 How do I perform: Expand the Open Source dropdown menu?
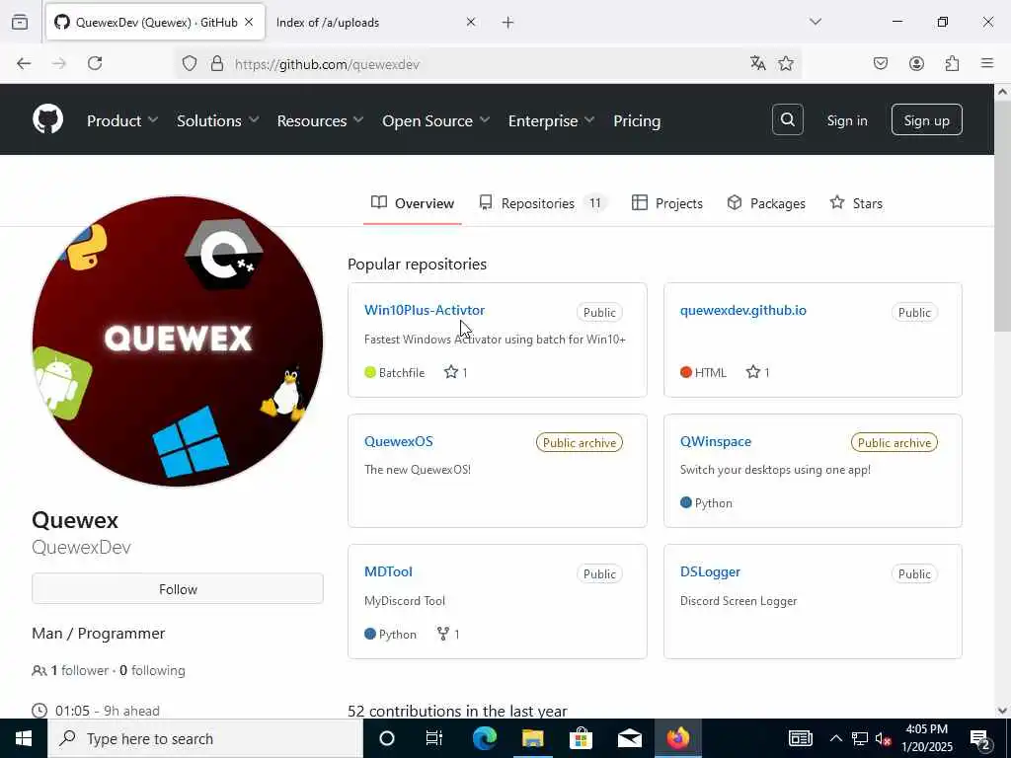pyautogui.click(x=435, y=120)
